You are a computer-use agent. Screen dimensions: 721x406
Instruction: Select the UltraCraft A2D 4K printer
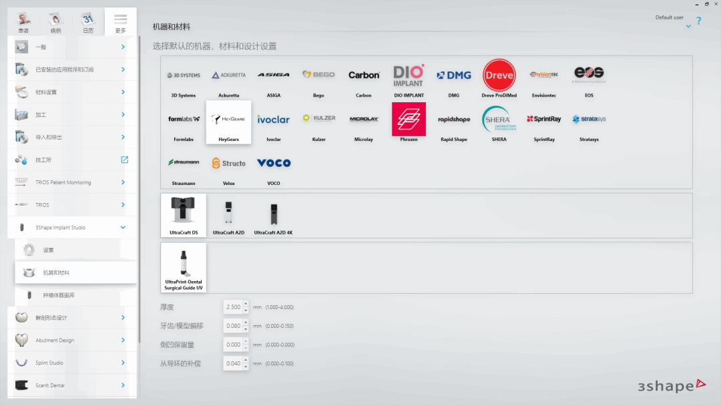tap(274, 216)
